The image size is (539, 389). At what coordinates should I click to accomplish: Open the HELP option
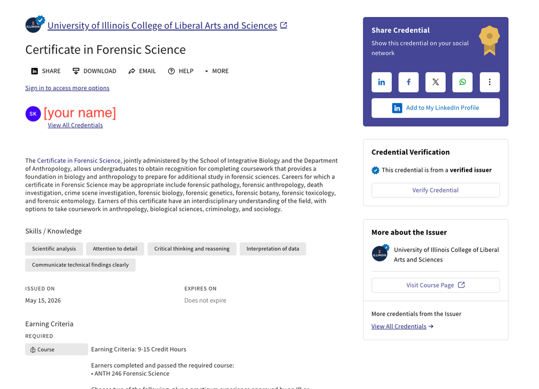181,71
